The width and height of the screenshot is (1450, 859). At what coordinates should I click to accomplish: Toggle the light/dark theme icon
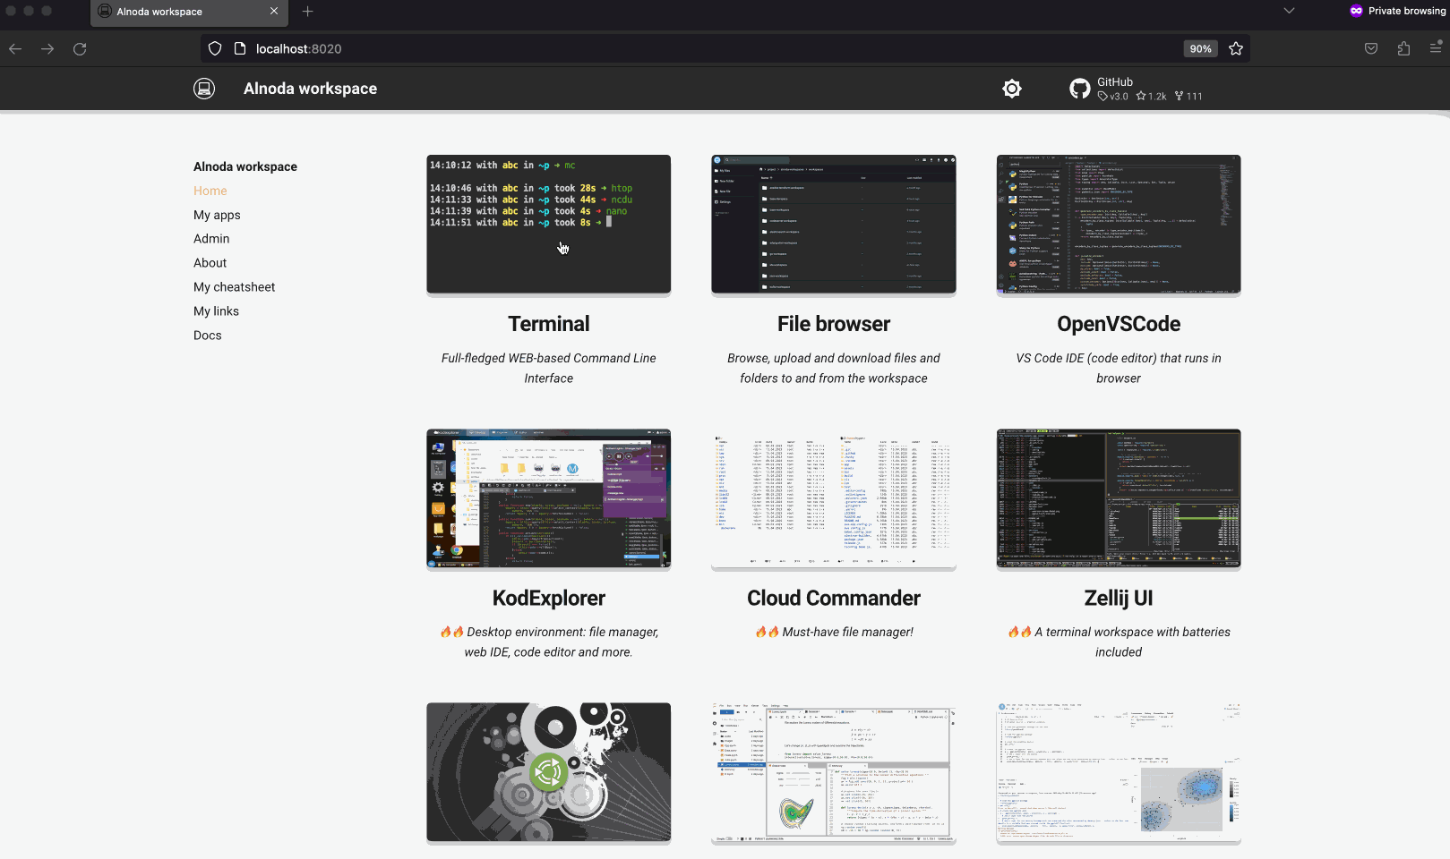point(1012,89)
